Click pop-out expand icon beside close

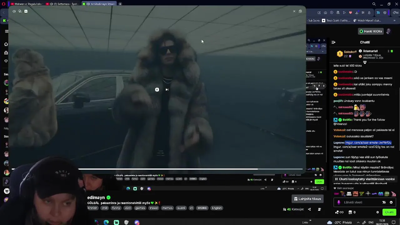tap(300, 11)
